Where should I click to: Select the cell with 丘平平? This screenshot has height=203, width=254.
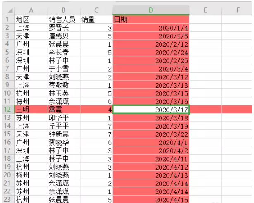coord(64,126)
